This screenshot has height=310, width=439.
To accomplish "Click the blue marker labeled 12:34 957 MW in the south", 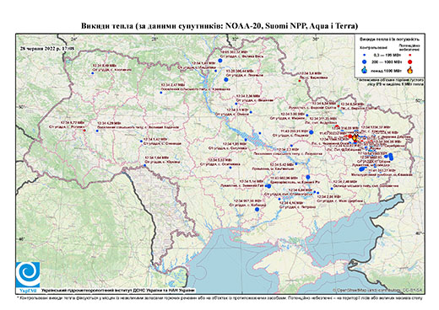I will coord(257,210).
